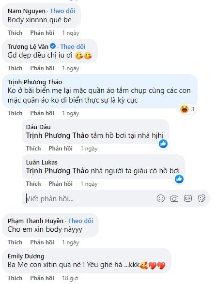Image resolution: width=216 pixels, height=284 pixels.
Task: Open sticker picker in reply box
Action: (x=201, y=198)
